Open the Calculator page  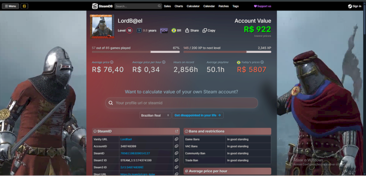point(193,6)
